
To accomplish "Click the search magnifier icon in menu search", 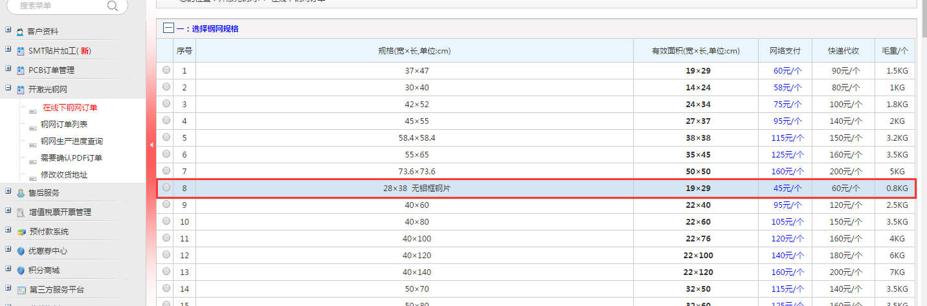I will tap(112, 6).
